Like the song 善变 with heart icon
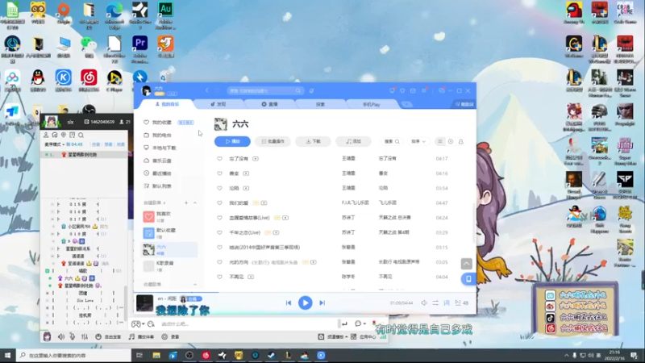645x363 pixels. 219,173
